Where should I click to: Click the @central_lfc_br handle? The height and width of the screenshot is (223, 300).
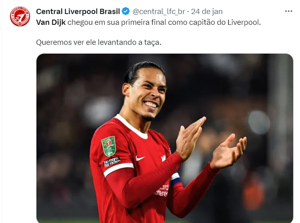tap(159, 12)
